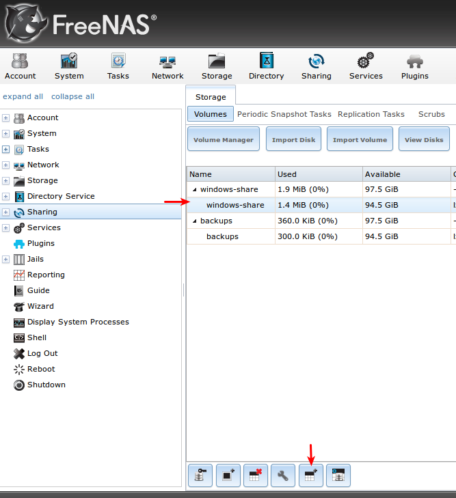This screenshot has height=498, width=456.
Task: Expand the Network tree node
Action: (5, 165)
